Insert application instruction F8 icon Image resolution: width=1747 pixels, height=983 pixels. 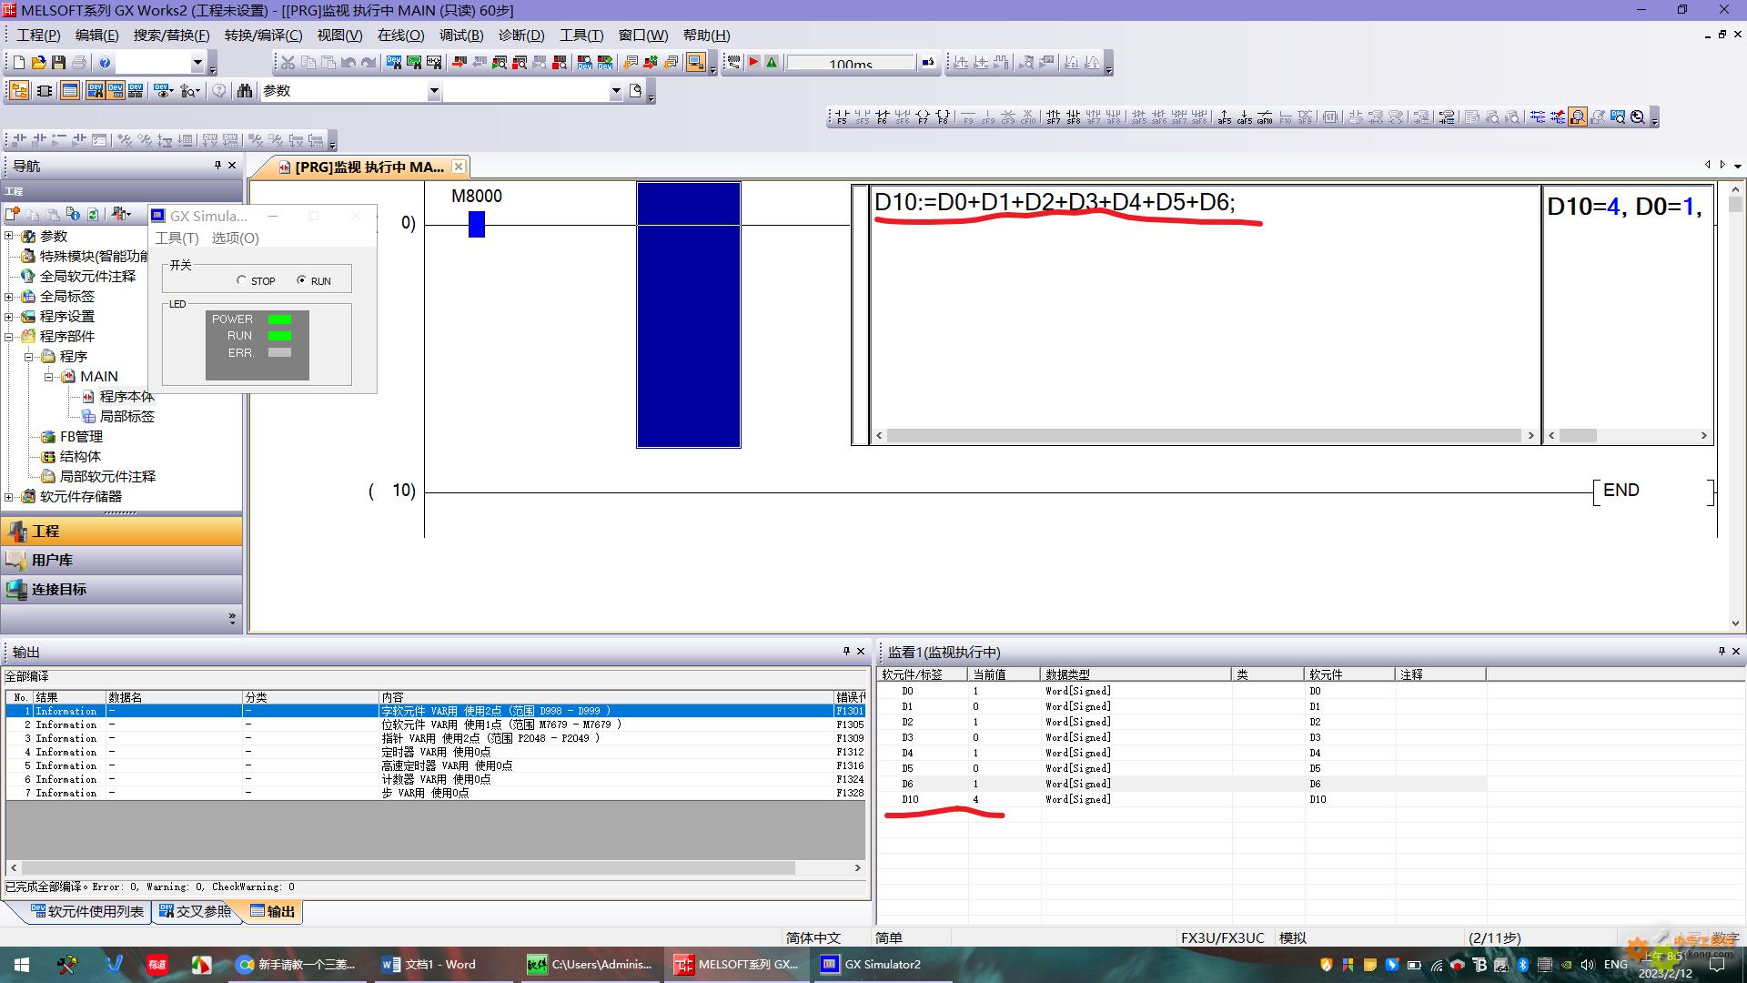tap(943, 117)
